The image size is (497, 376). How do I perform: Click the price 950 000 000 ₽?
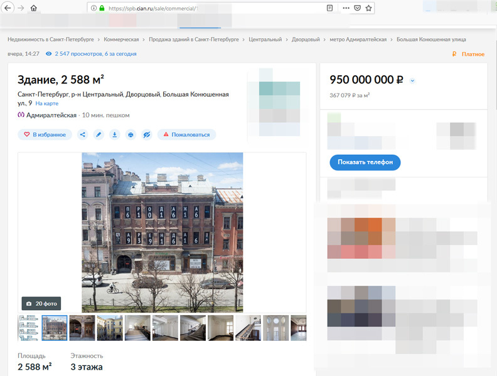(x=366, y=80)
